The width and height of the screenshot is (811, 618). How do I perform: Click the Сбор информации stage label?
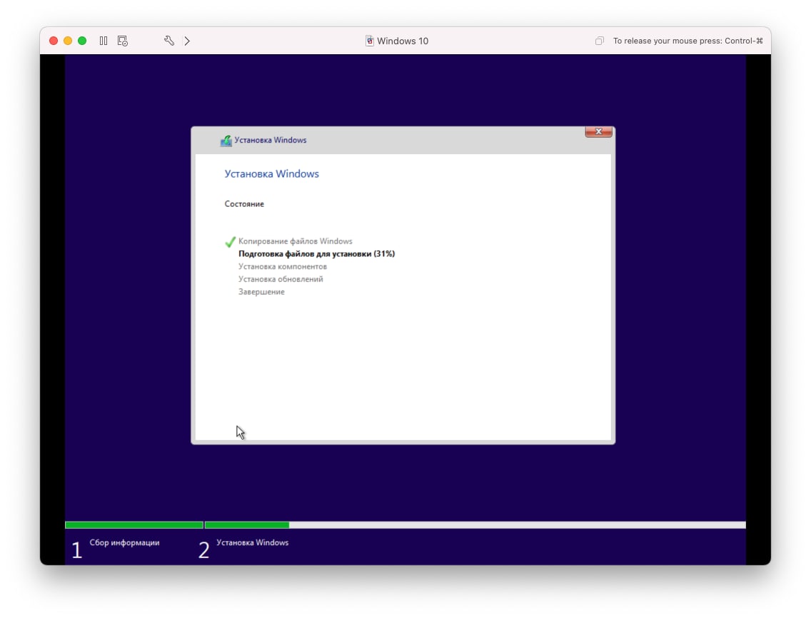coord(125,542)
